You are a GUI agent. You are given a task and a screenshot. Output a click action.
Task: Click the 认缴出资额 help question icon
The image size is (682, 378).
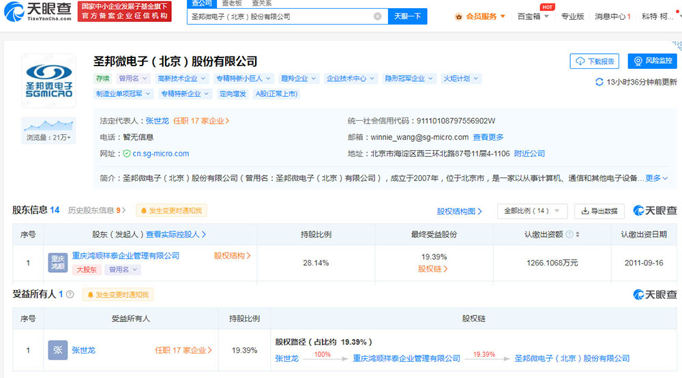(x=569, y=235)
